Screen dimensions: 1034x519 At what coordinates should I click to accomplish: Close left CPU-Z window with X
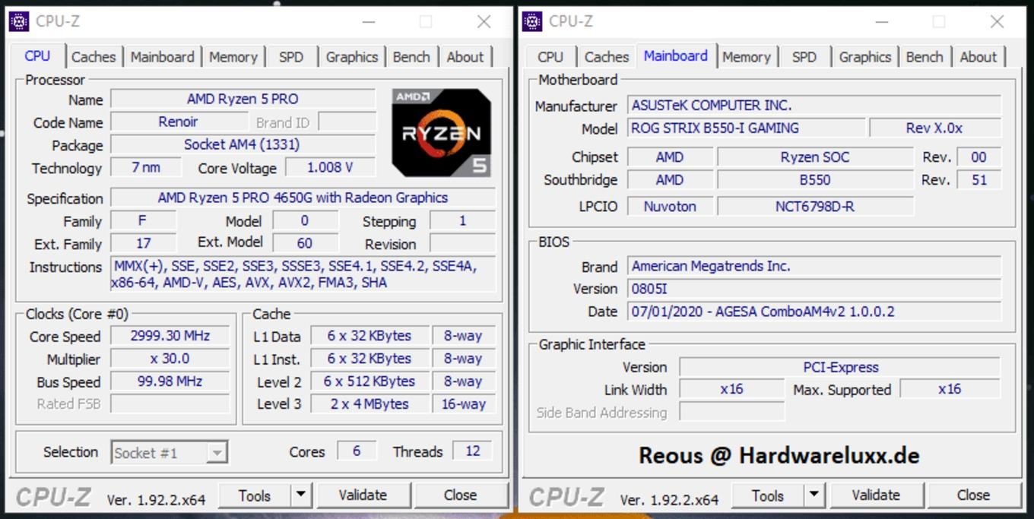(484, 22)
